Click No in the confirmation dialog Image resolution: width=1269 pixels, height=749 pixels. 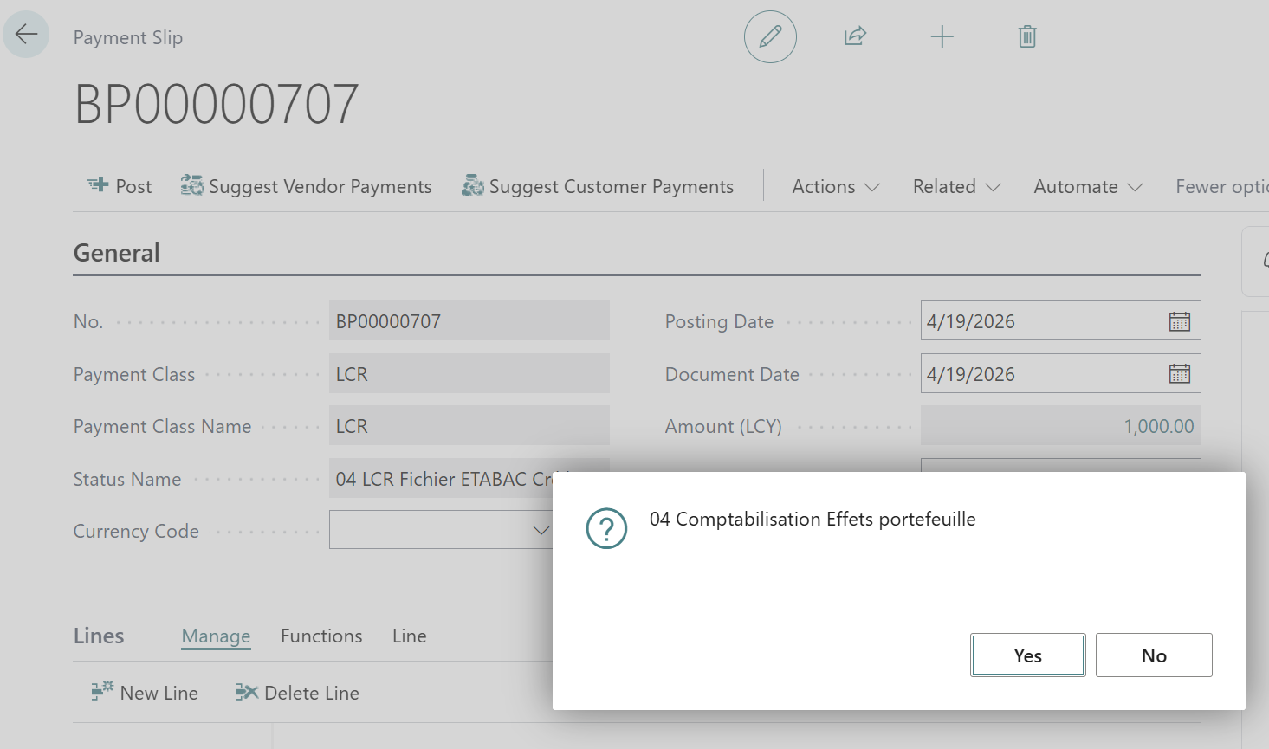(x=1153, y=655)
